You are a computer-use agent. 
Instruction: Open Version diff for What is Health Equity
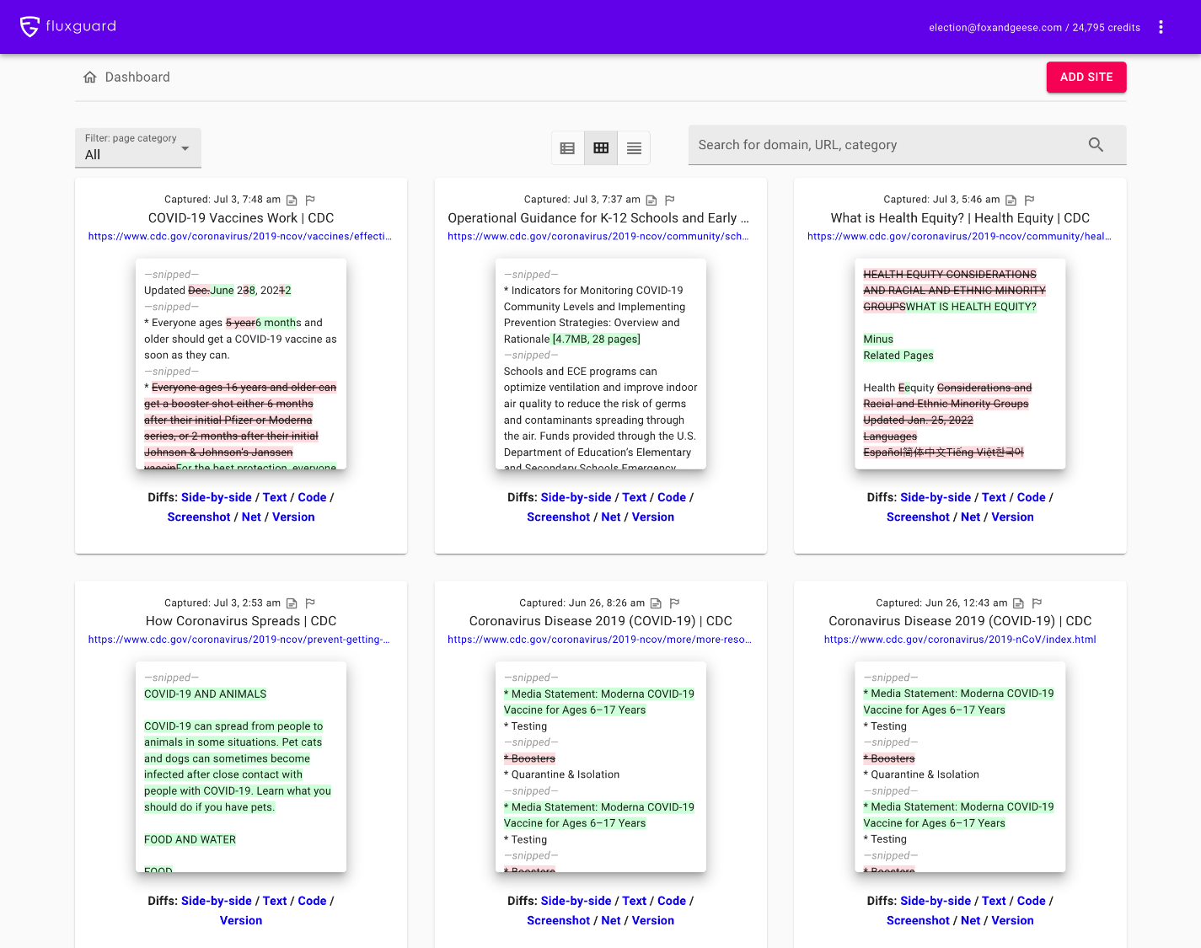point(1013,517)
